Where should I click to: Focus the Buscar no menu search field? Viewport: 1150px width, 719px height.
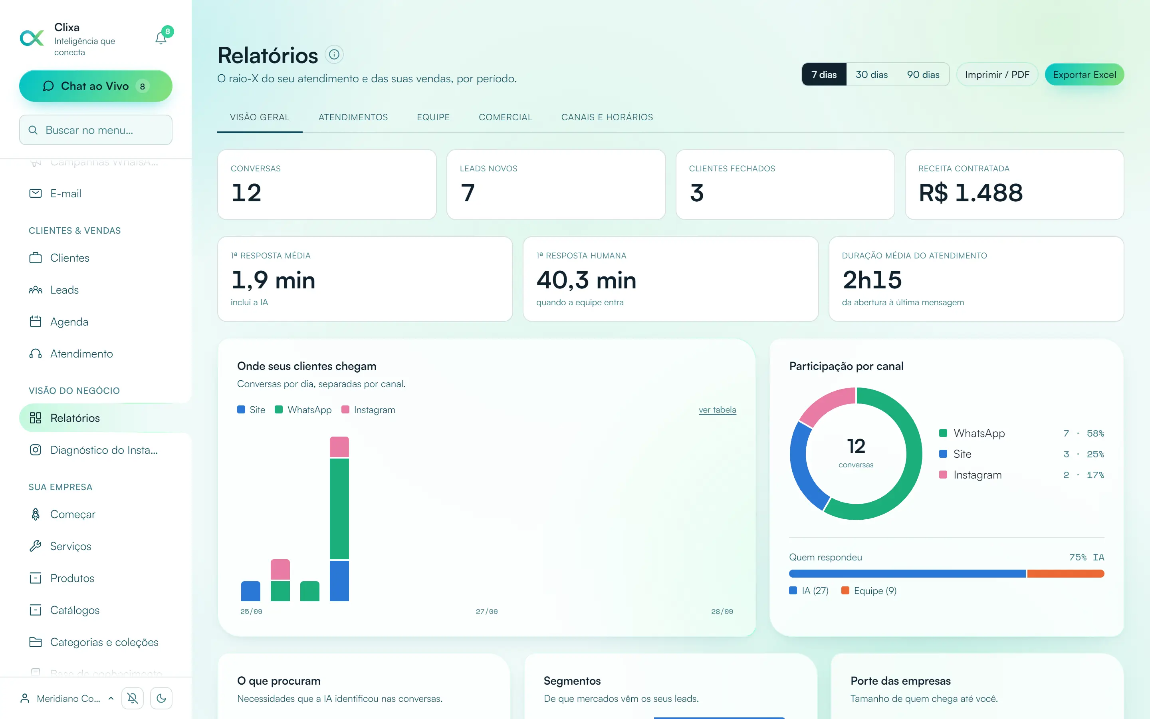95,130
